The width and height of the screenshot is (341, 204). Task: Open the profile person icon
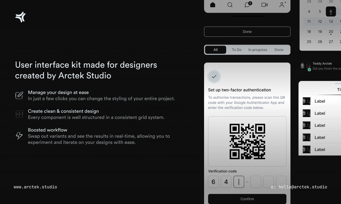[x=282, y=5]
